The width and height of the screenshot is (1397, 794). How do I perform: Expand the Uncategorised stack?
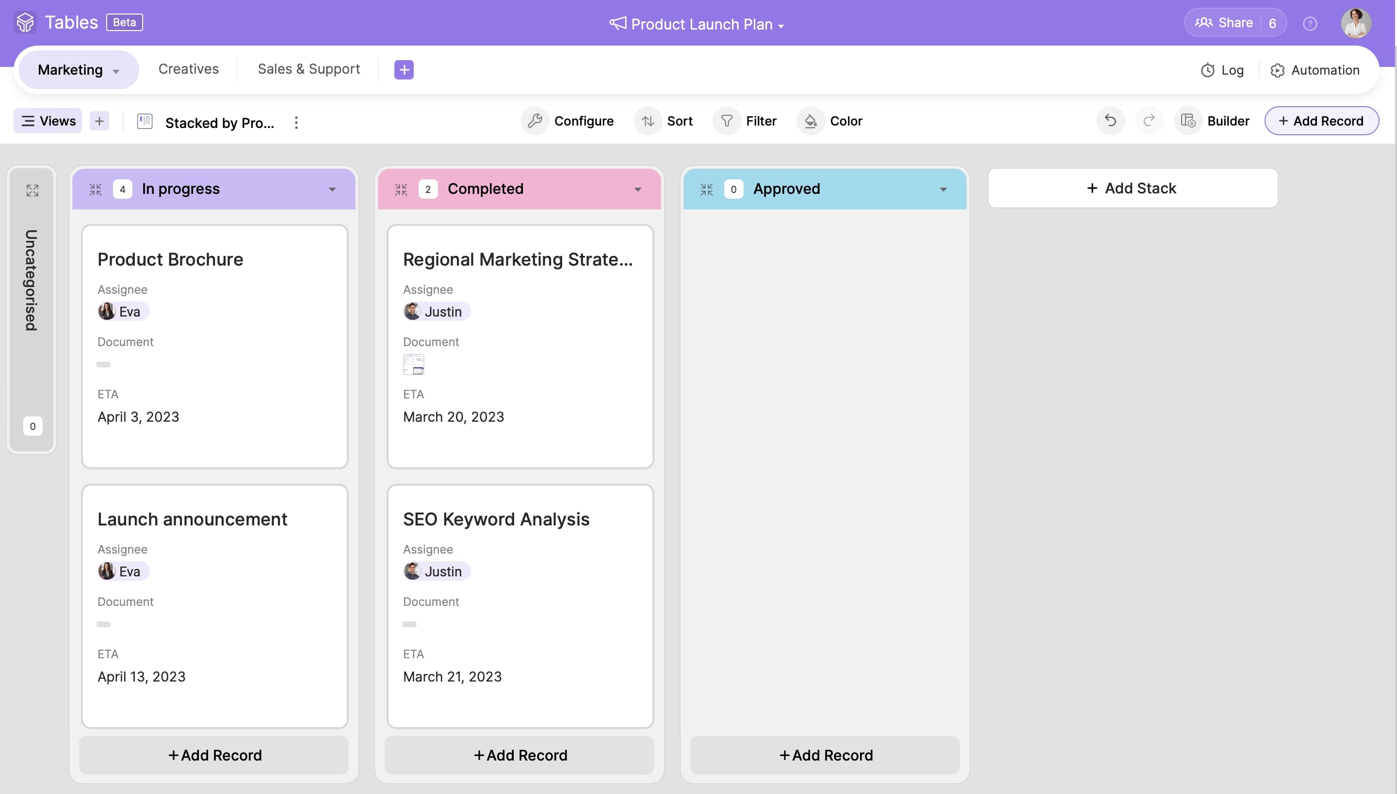point(32,191)
